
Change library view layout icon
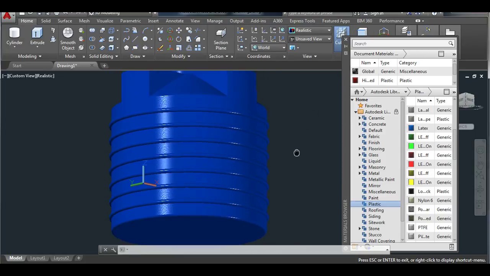tap(446, 92)
